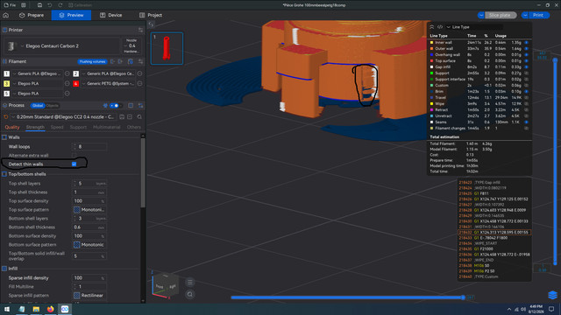Click the layers icon at bottom right
This screenshot has height=315, width=561.
[552, 295]
